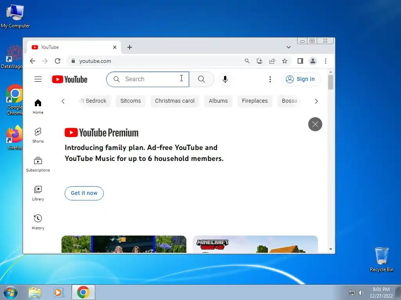Click the page vertical scrollbar thumb
401x300 pixels.
(331, 82)
